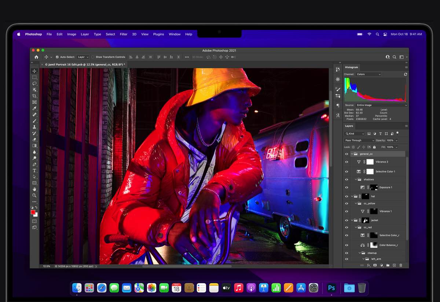Image resolution: width=440 pixels, height=302 pixels.
Task: Enable Show Transform Controls checkbox
Action: click(93, 57)
